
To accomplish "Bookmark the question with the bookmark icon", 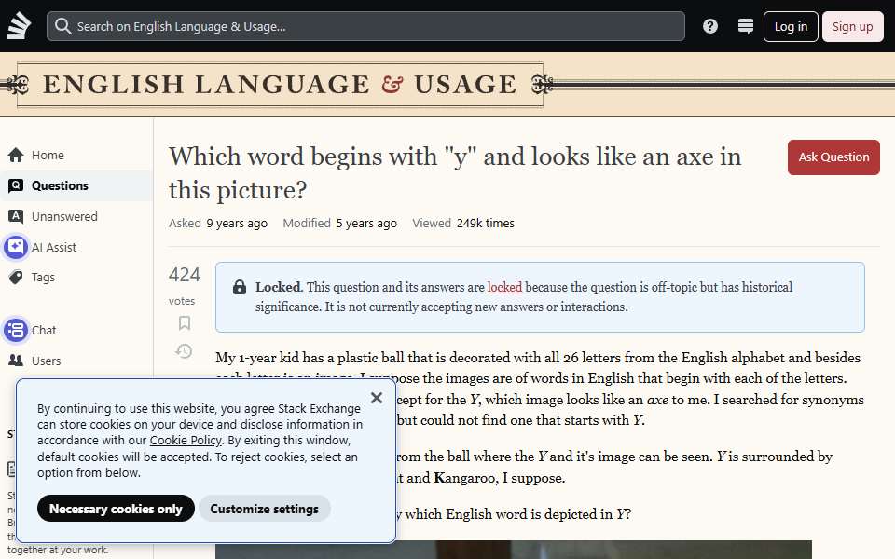I will 184,323.
